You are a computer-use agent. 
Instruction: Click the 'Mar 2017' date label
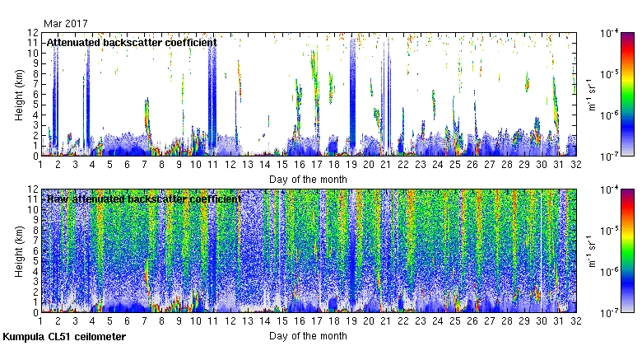click(66, 24)
